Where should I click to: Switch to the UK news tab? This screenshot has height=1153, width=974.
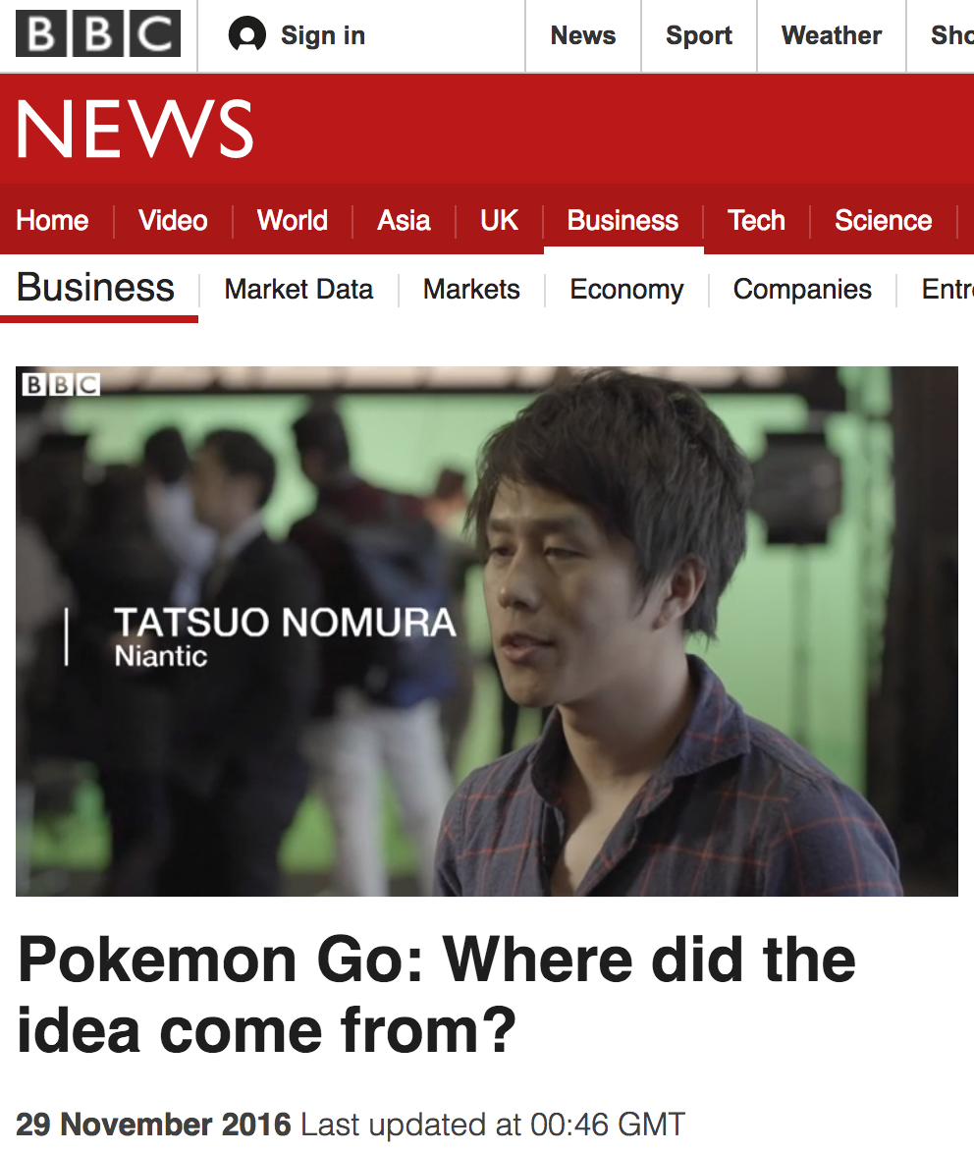coord(499,221)
